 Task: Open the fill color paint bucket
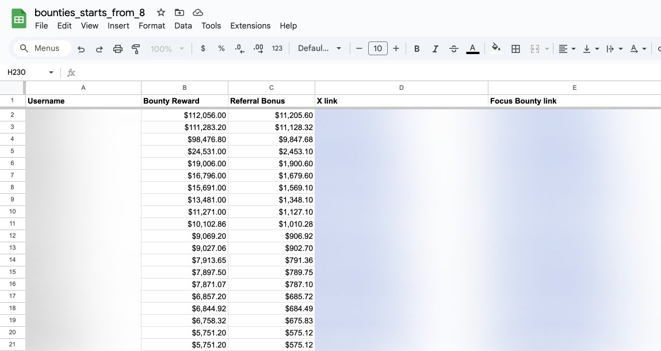click(496, 48)
